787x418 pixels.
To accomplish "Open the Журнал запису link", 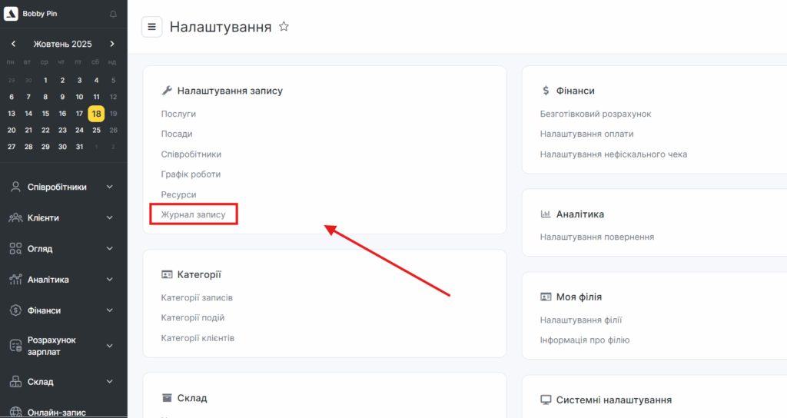I will 194,214.
